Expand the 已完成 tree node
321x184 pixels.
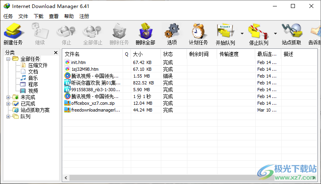tap(8, 104)
